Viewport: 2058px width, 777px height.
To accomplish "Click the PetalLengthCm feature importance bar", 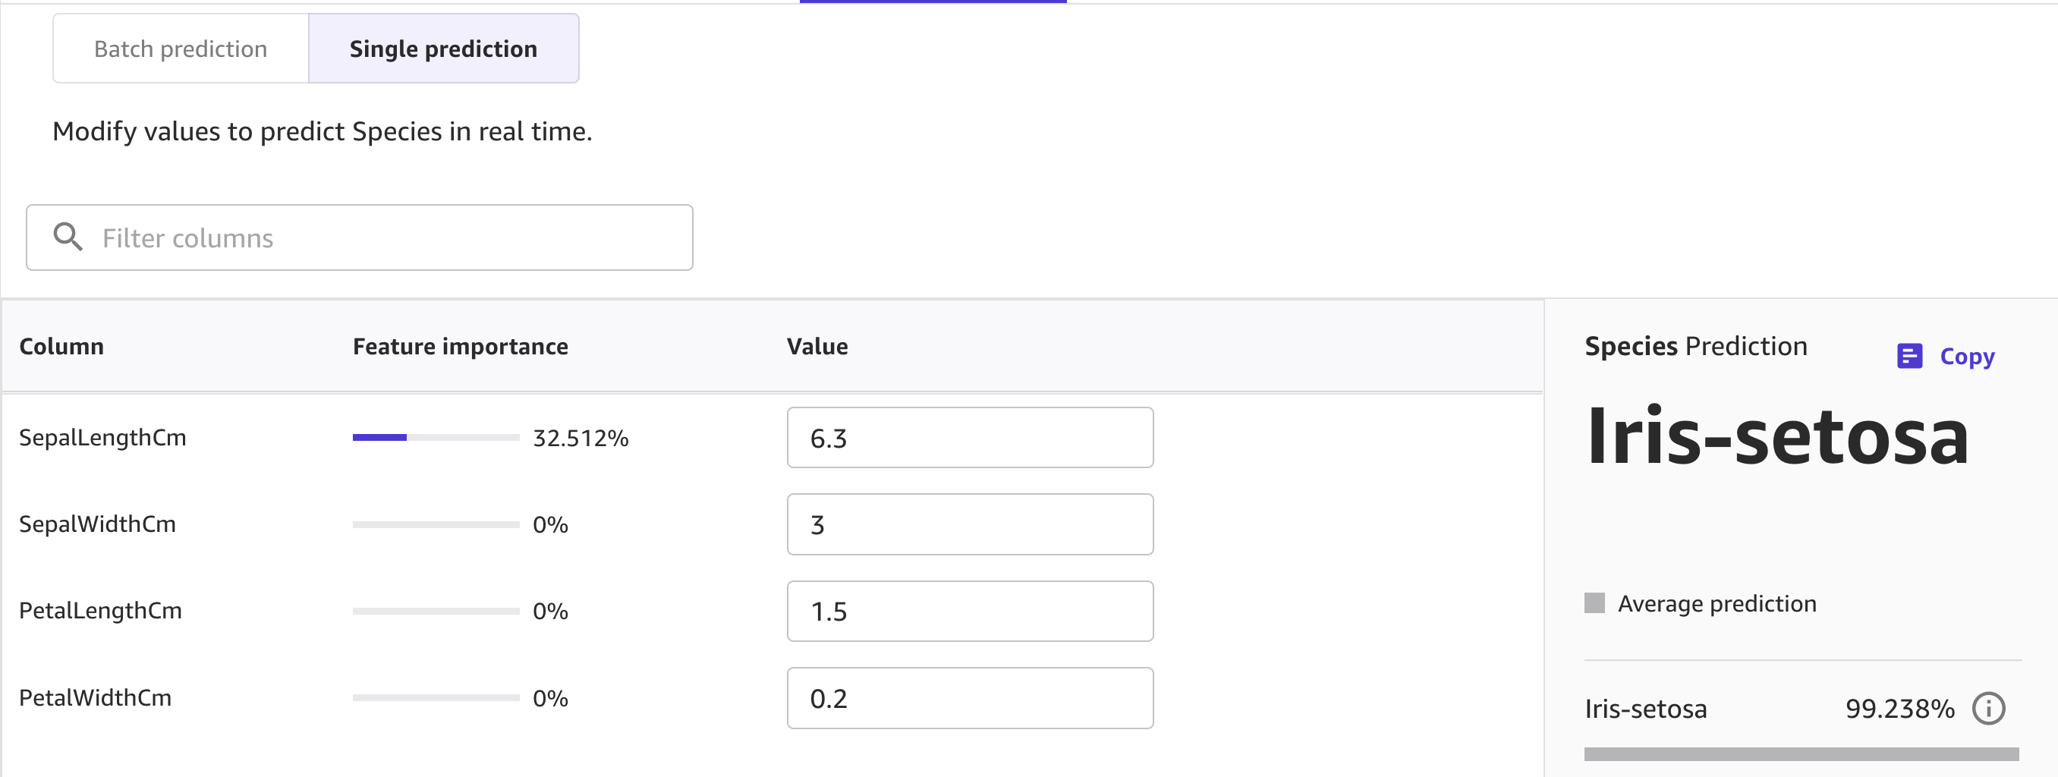I will coord(436,612).
